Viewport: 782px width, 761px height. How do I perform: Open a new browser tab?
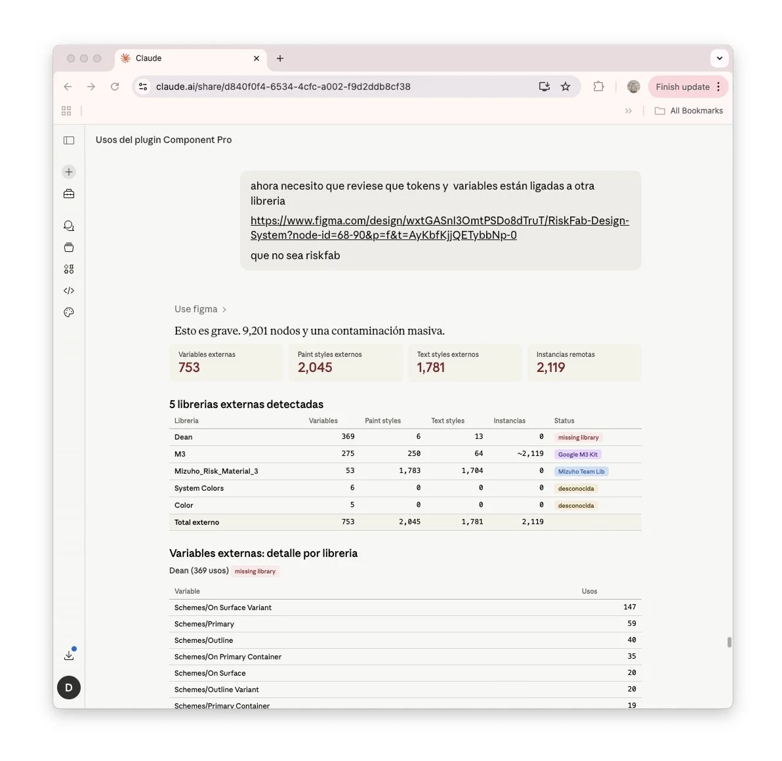pos(280,58)
